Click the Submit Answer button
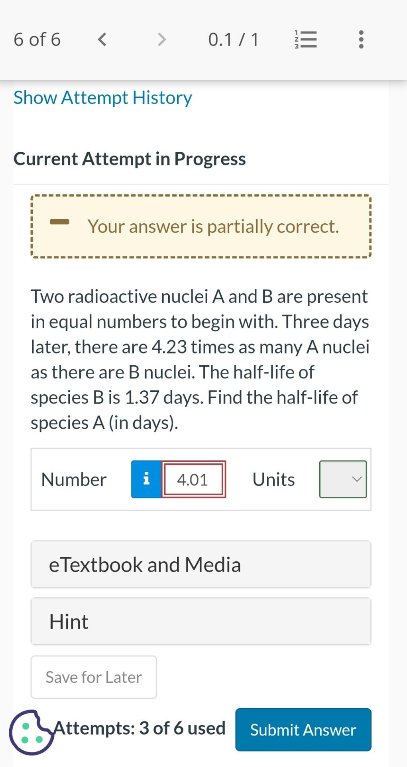 coord(303,729)
